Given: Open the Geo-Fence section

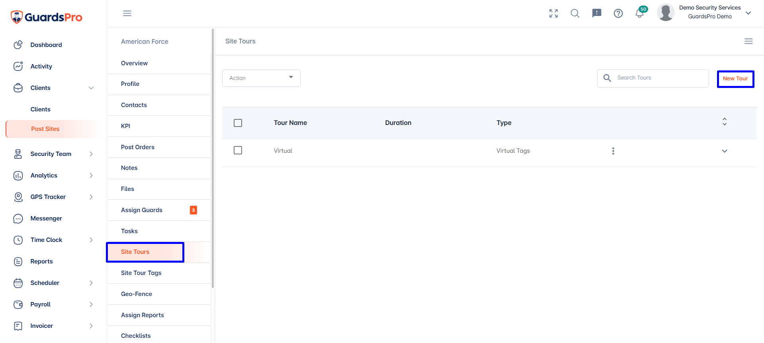Looking at the screenshot, I should click(x=159, y=294).
